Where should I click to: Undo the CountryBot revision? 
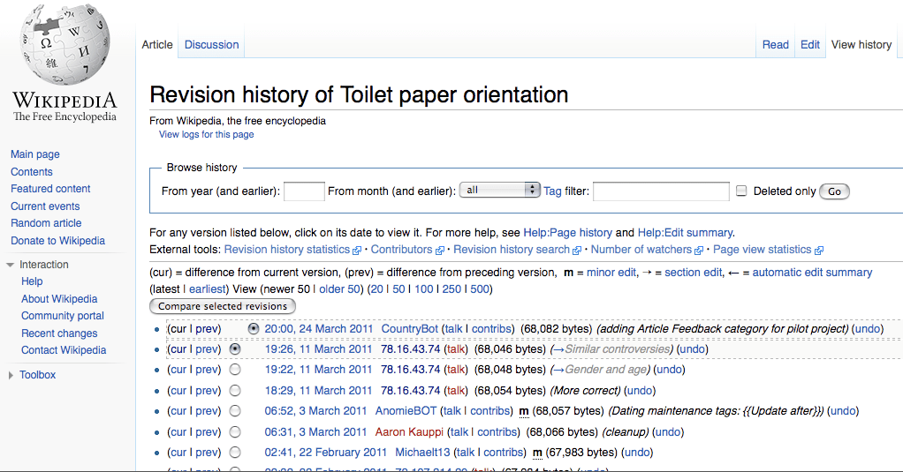(x=868, y=329)
